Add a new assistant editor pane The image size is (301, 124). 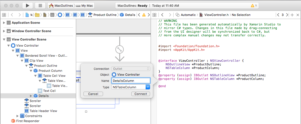tap(292, 15)
